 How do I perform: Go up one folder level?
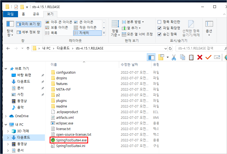tap(28, 48)
